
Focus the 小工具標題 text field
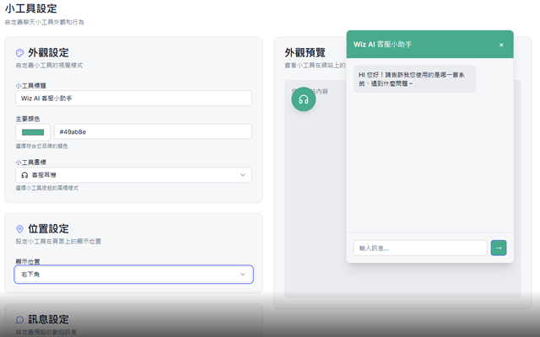(133, 99)
